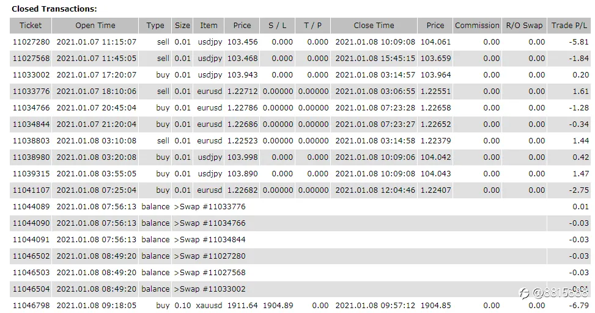Image resolution: width=595 pixels, height=313 pixels.
Task: Click the -5.81 trade loss value
Action: 578,42
